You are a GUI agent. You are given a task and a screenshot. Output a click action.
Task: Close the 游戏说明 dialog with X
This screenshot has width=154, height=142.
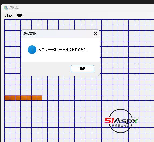point(95,33)
